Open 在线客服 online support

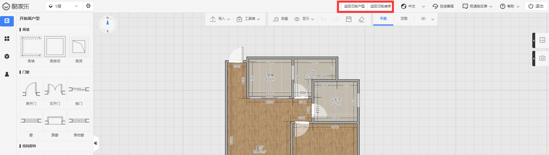pyautogui.click(x=443, y=6)
